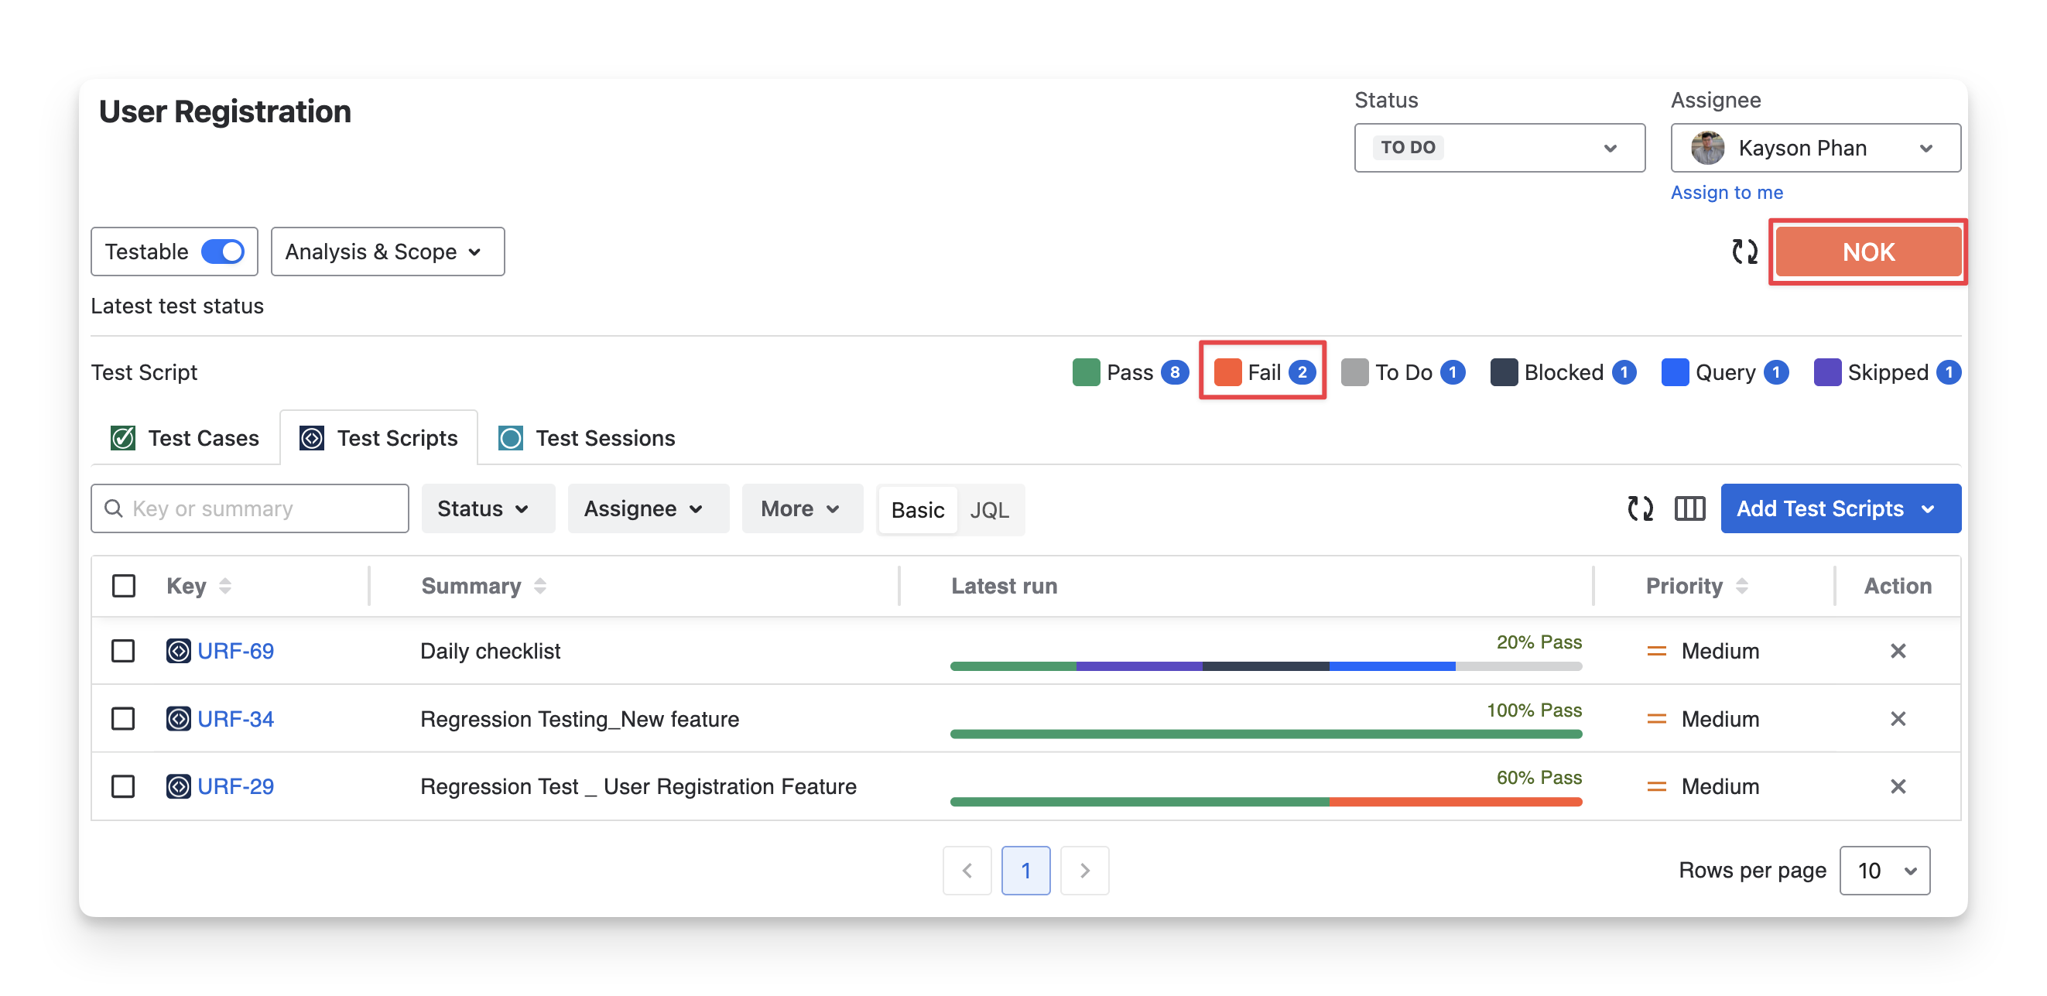Click the orange Fail status swatch
Viewport: 2047px width, 996px height.
[x=1227, y=372]
